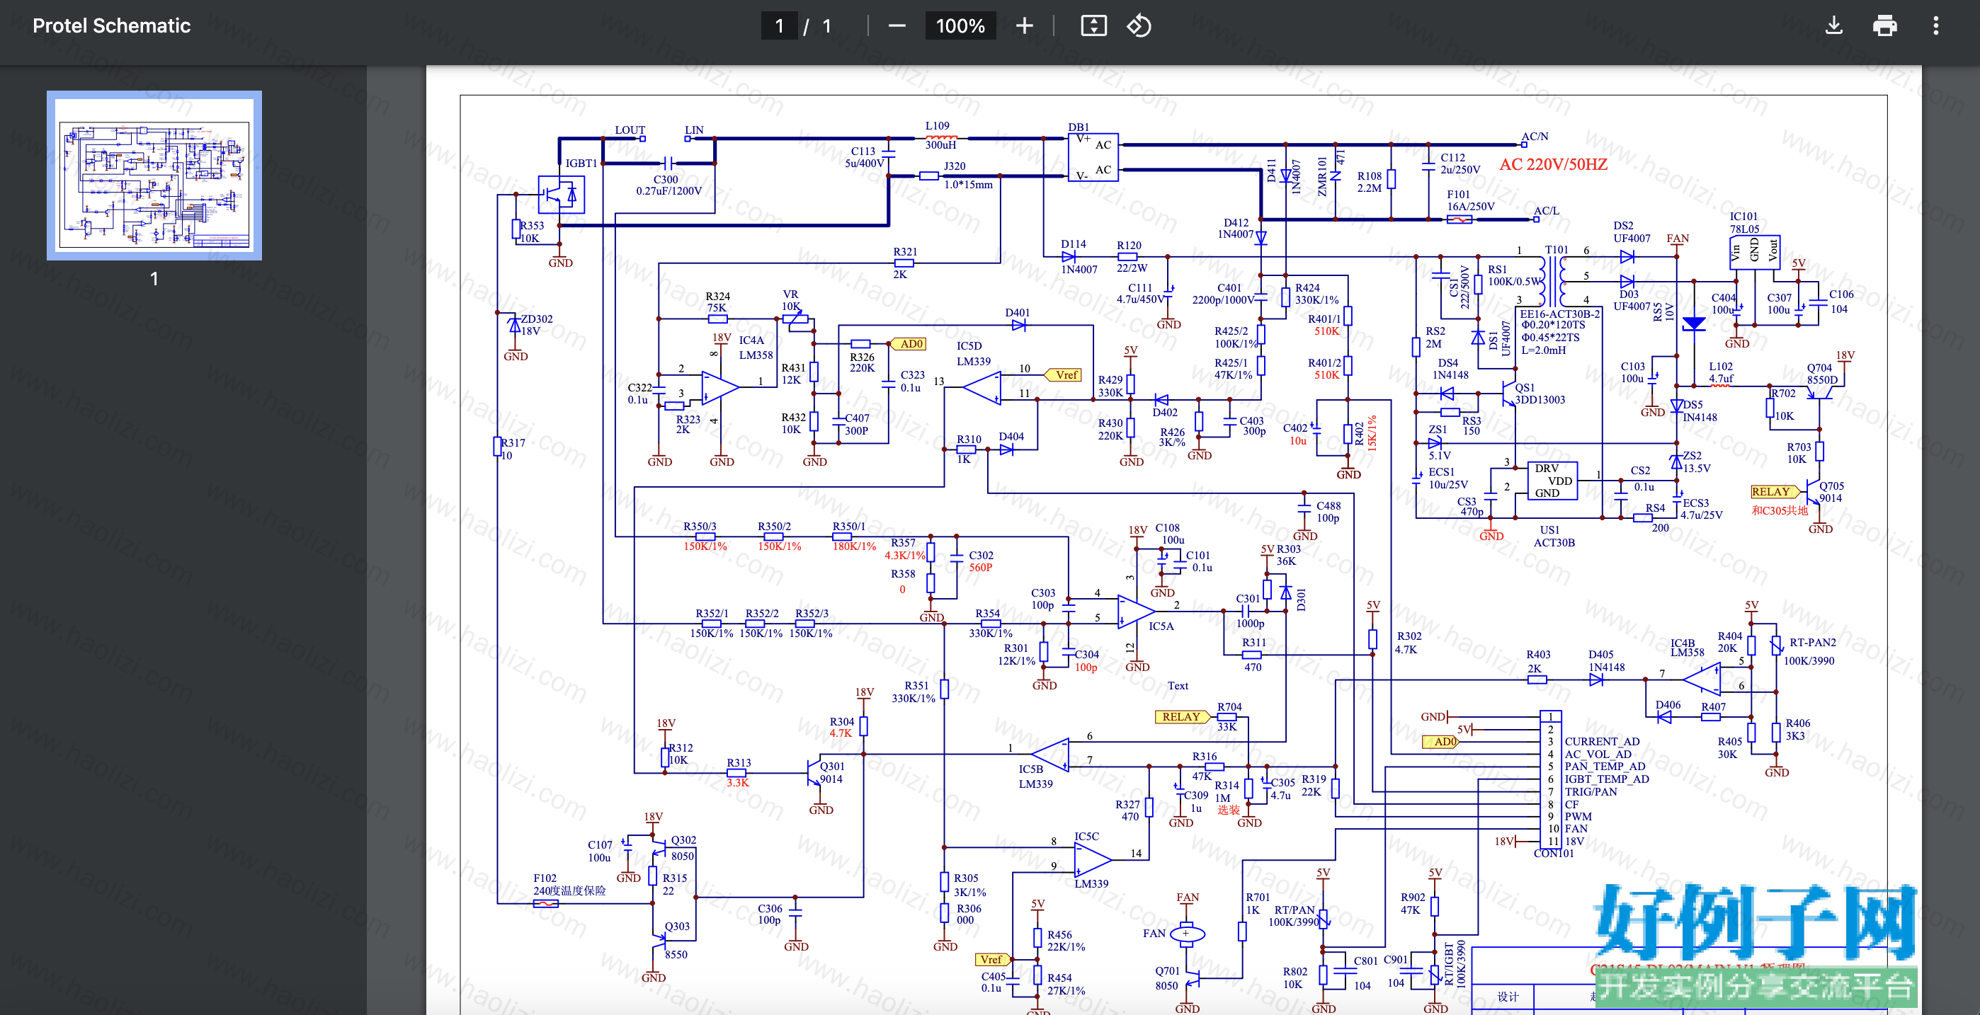
Task: Click the red AC 220V/50HZ label
Action: pos(1553,164)
